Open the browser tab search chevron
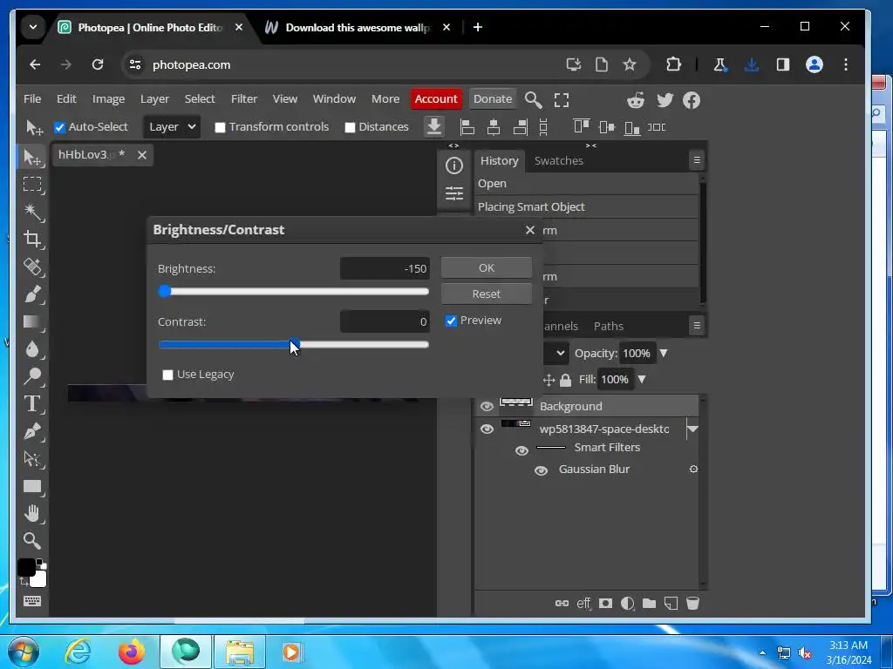Screen dimensions: 893x669 (x=33, y=27)
